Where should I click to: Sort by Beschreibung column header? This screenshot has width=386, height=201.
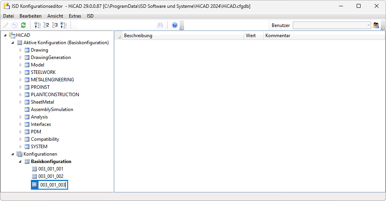(x=183, y=36)
